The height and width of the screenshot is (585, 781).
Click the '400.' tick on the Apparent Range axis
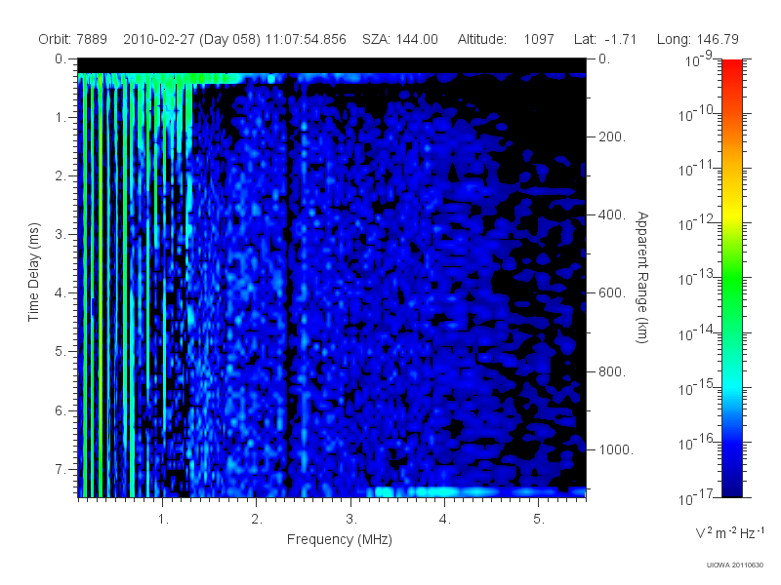tap(612, 214)
